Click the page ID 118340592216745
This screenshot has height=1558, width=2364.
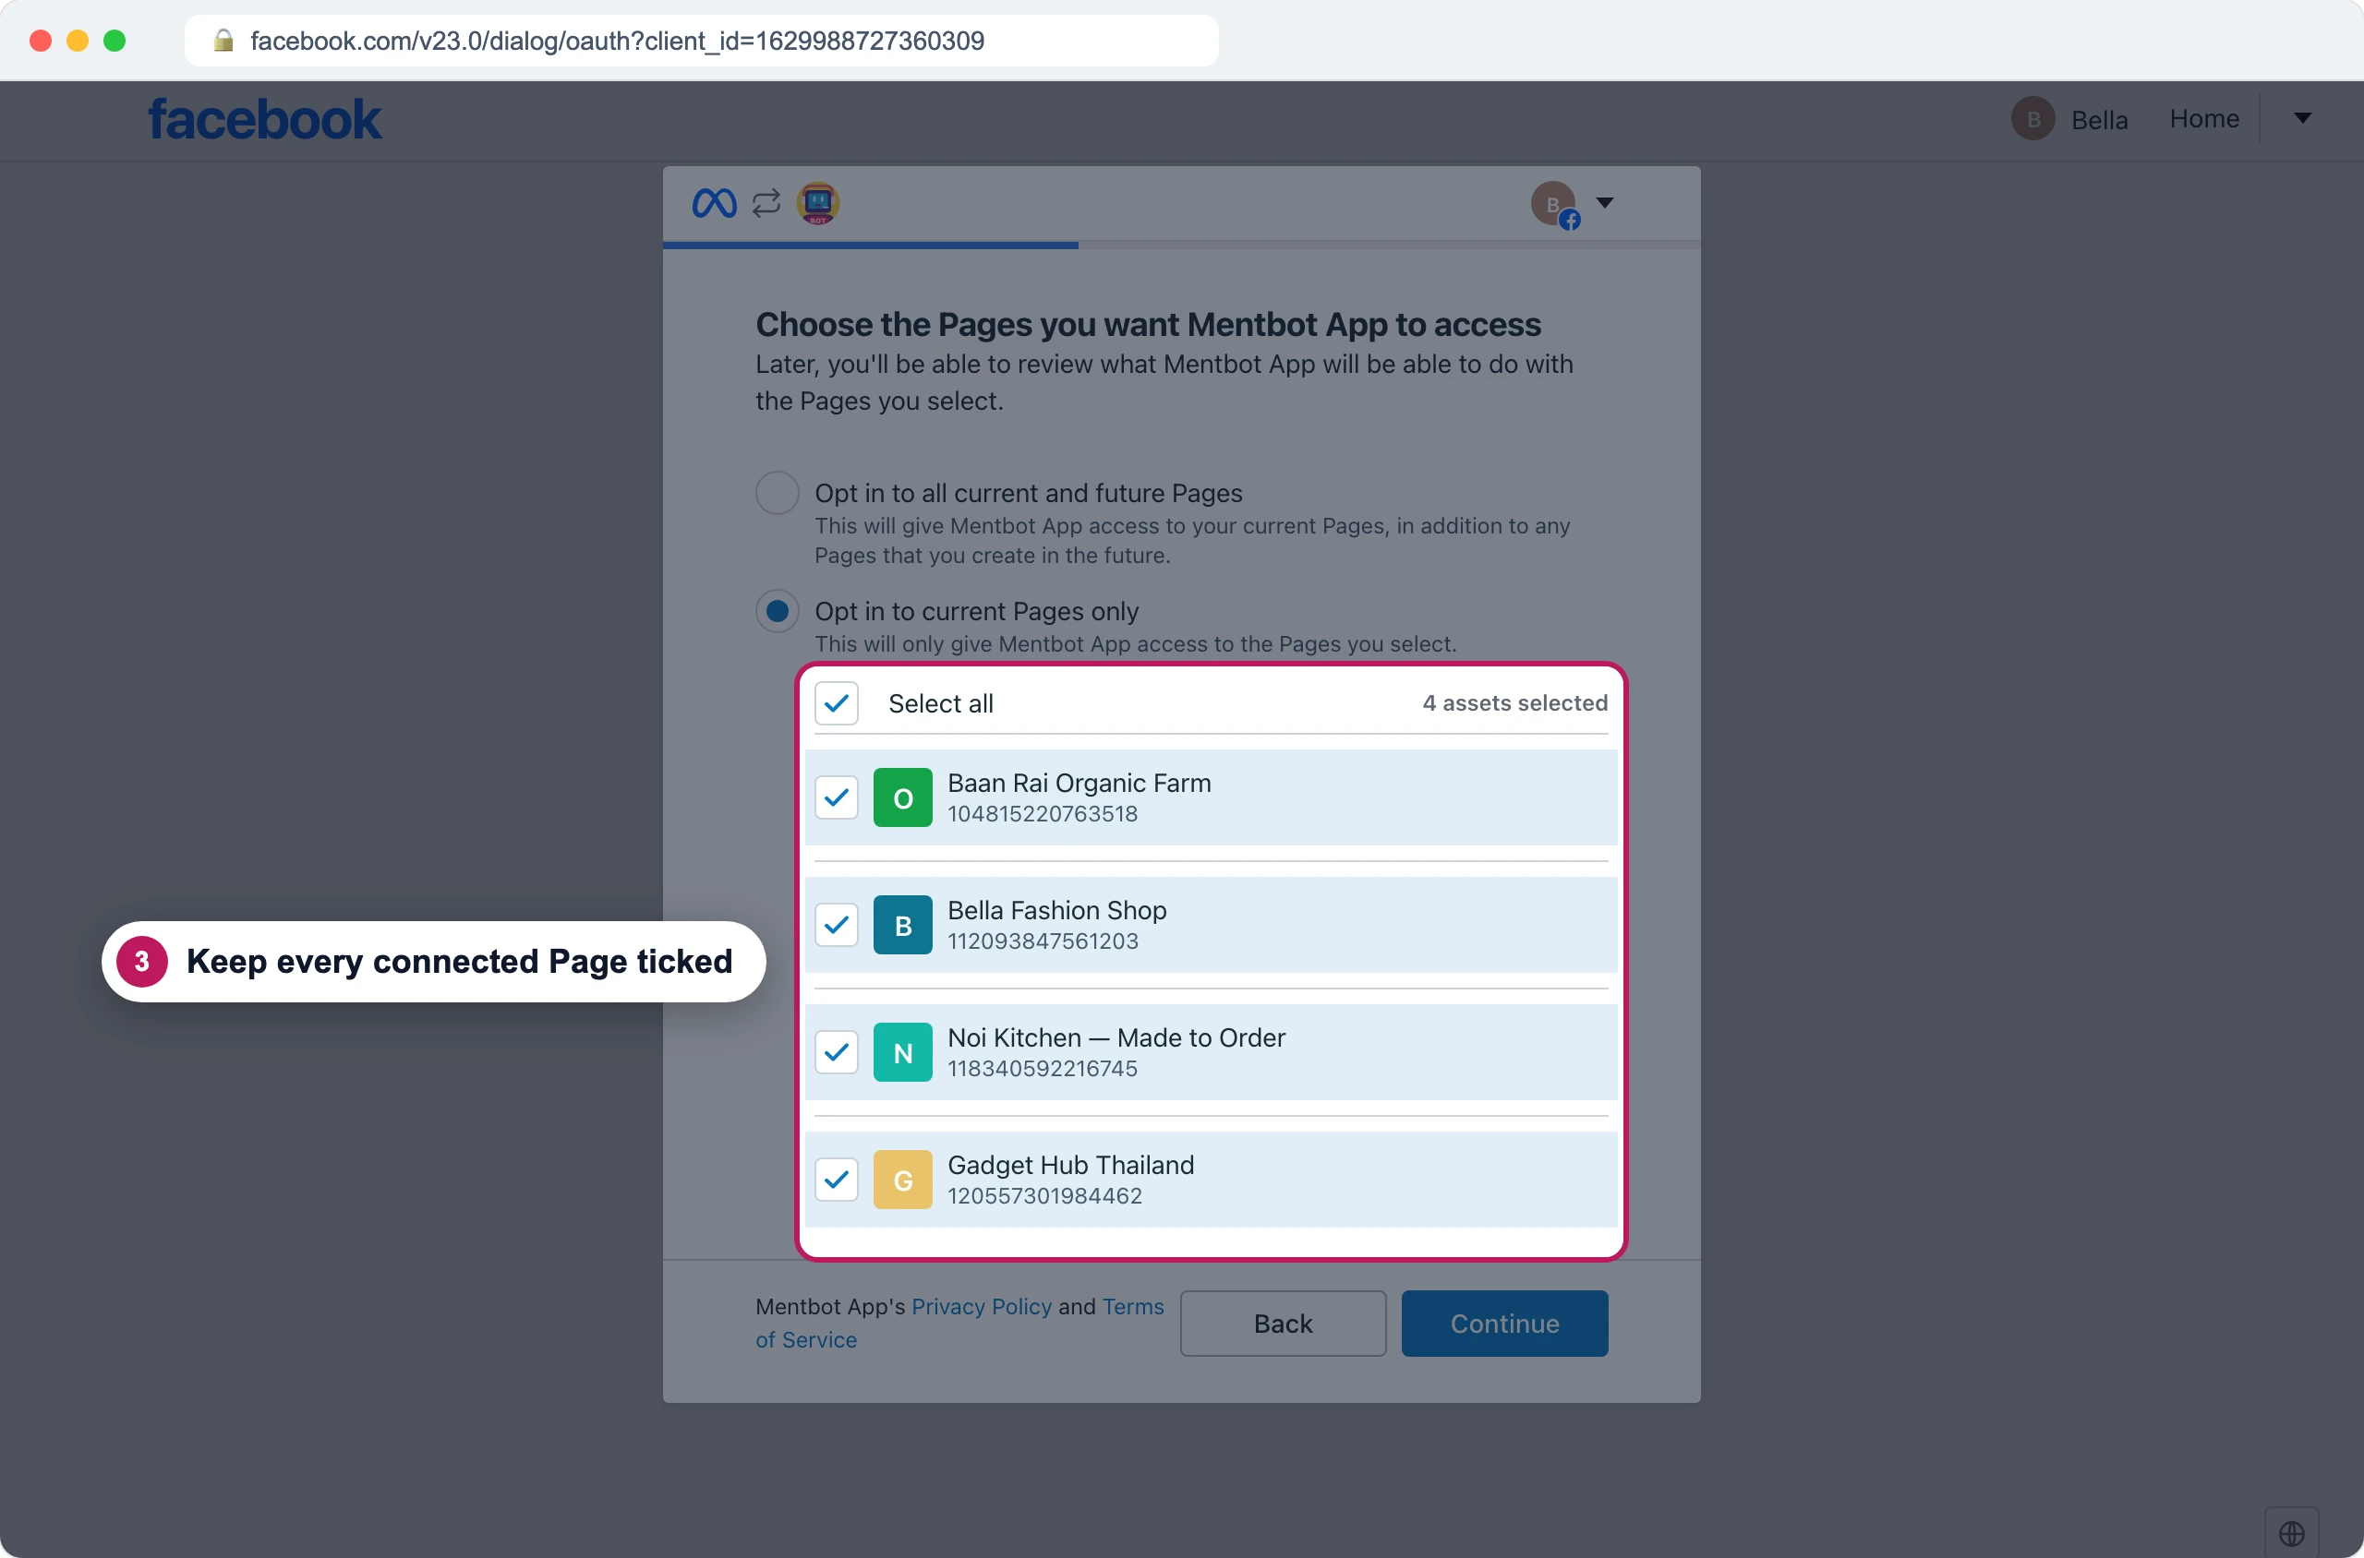tap(1042, 1068)
